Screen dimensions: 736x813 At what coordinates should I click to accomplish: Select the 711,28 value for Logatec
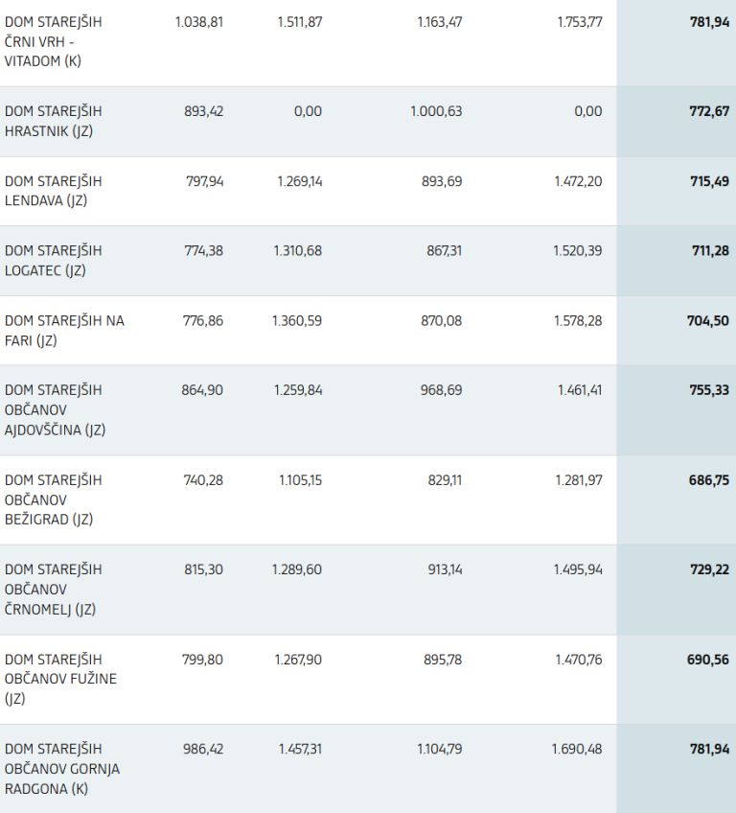709,250
